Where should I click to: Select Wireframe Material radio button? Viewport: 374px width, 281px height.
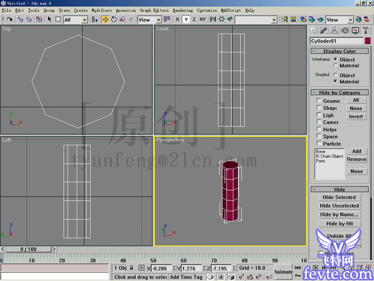tap(336, 65)
